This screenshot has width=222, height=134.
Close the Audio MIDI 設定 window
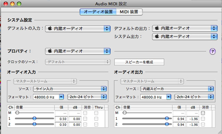pyautogui.click(x=6, y=4)
